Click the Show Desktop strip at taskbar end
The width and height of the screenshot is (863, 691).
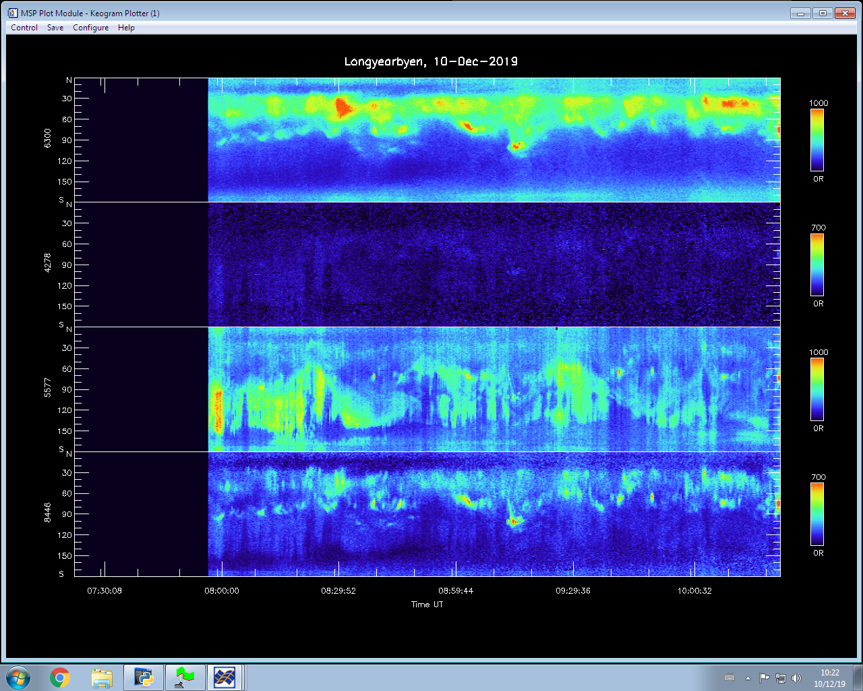click(x=858, y=678)
